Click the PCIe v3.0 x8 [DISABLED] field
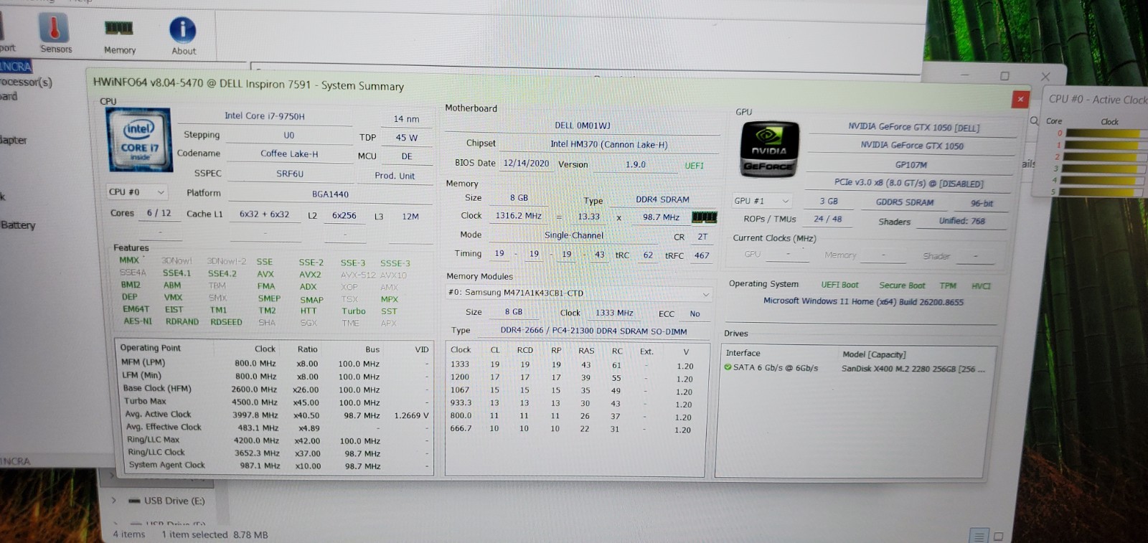The width and height of the screenshot is (1148, 543). pyautogui.click(x=909, y=184)
